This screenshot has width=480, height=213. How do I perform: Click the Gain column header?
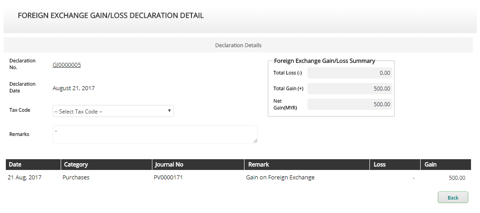431,165
